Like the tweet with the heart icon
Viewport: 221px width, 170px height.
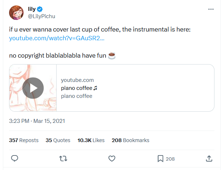[112, 158]
